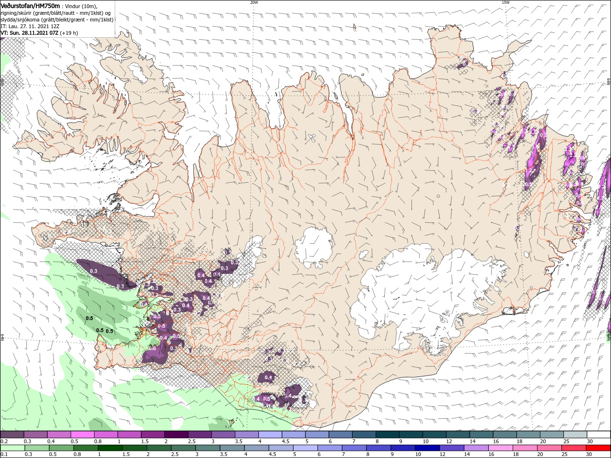Pick the light periwinkle 4–4.5 snow swatch

click(270, 435)
